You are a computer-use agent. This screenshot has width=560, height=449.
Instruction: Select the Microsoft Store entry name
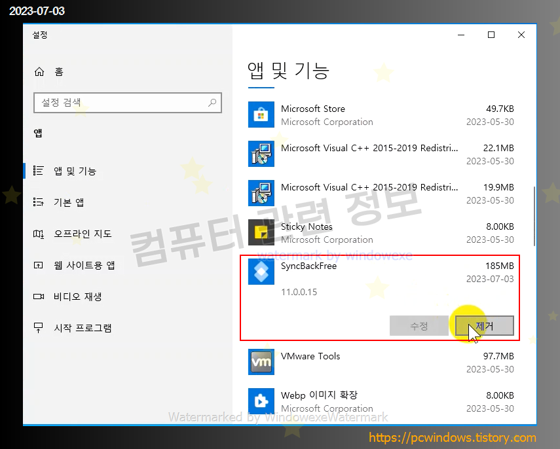coord(313,109)
